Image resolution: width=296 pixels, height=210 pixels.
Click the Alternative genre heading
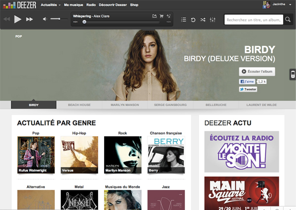click(36, 187)
